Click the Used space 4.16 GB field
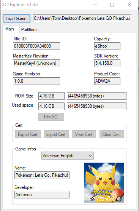Screen dimensions: 139x211 click(51, 106)
